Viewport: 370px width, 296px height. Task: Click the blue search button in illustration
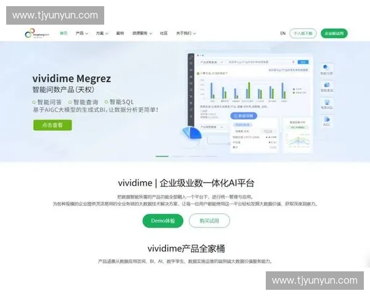tap(303, 62)
